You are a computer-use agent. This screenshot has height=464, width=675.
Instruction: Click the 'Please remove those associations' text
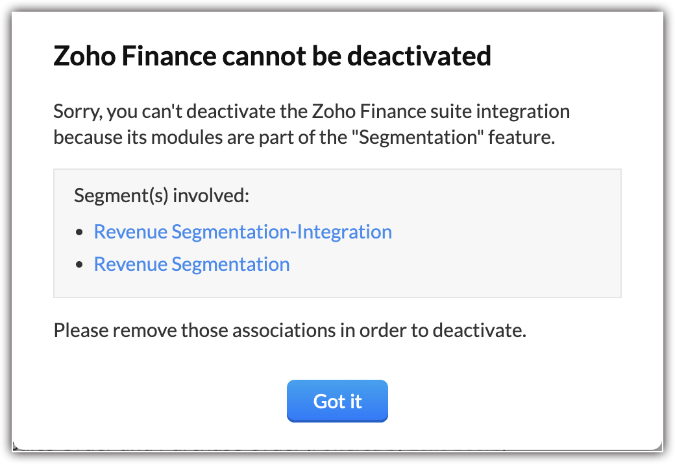click(289, 331)
